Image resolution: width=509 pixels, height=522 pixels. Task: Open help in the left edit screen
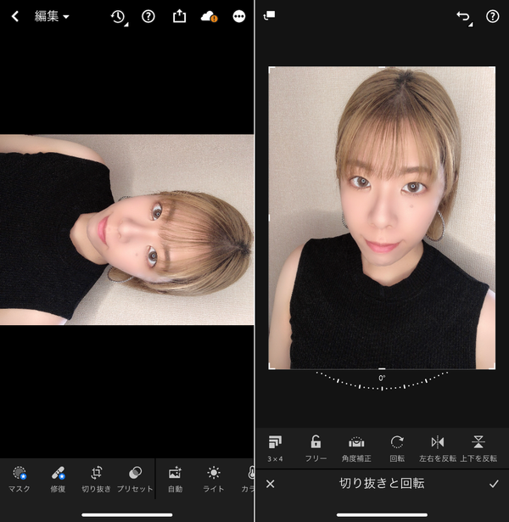pos(148,16)
